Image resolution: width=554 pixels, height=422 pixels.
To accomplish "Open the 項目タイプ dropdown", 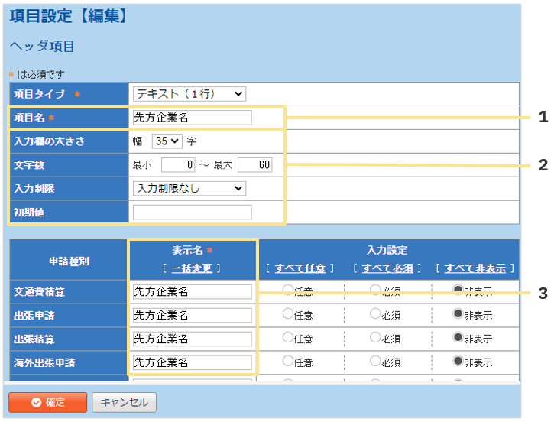I will point(190,94).
